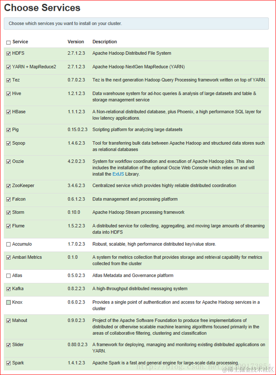276x375 pixels.
Task: Click Falcon version 0.6.1.2.3
Action: (76, 199)
